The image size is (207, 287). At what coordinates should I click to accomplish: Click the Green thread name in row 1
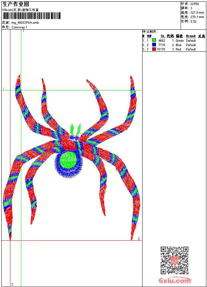180,40
